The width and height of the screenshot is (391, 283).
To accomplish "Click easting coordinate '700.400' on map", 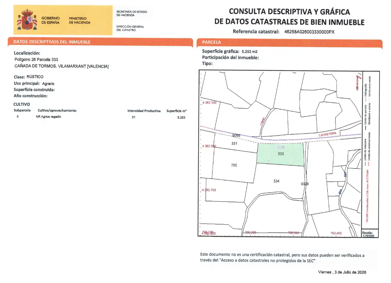I will [336, 233].
